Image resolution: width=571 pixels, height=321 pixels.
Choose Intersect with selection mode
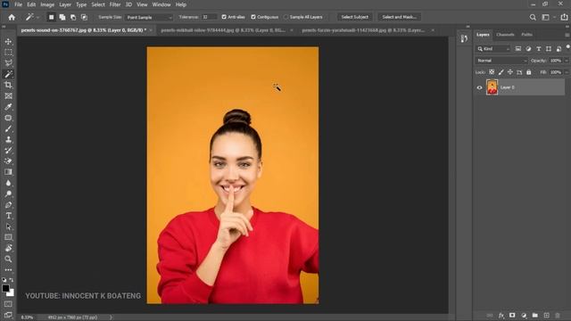84,17
